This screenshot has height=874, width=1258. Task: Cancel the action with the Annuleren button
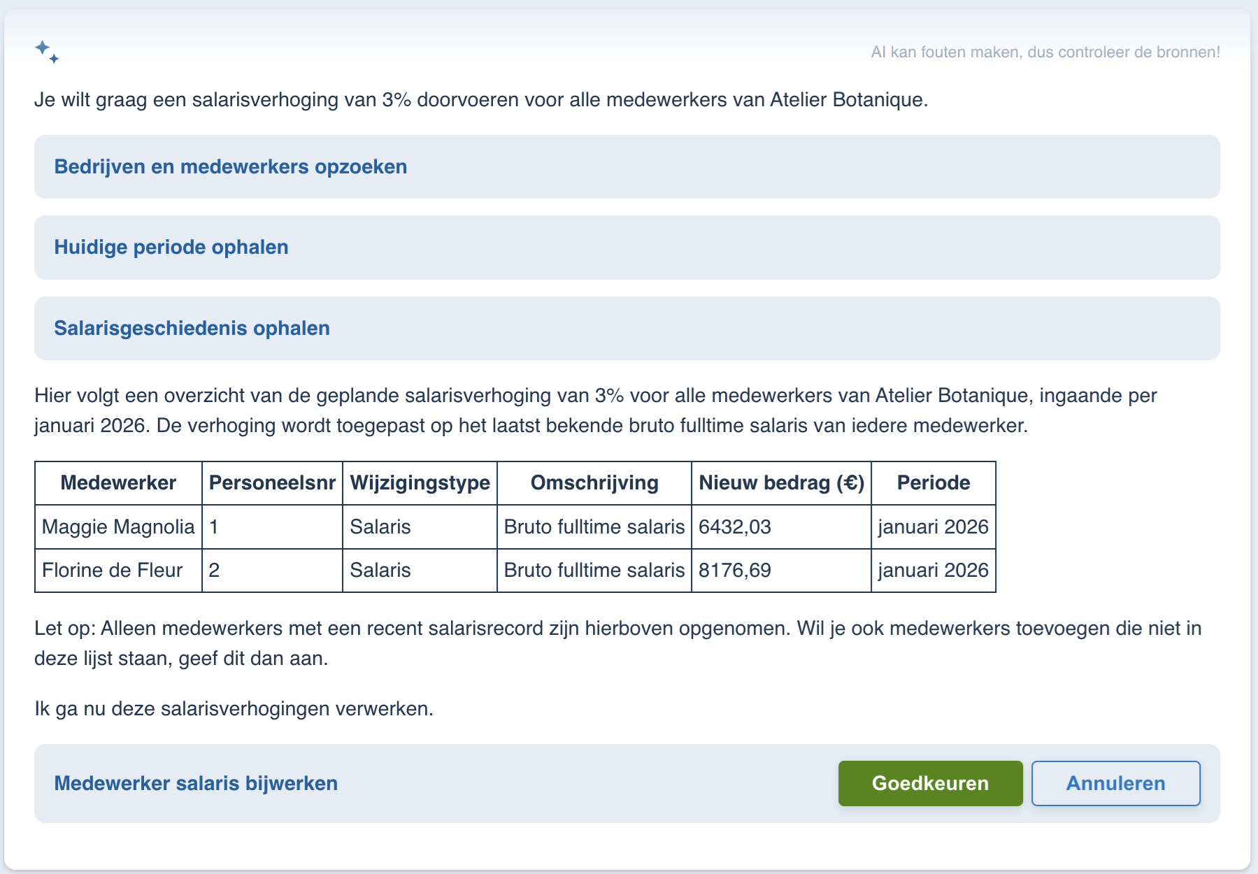point(1115,783)
